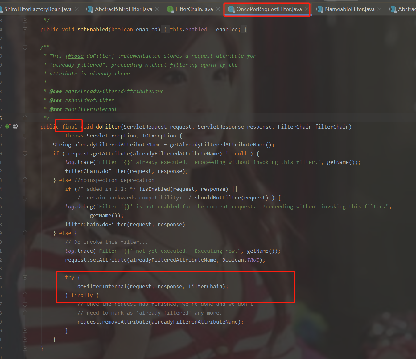Close the NameableFilter.java tab

point(380,9)
